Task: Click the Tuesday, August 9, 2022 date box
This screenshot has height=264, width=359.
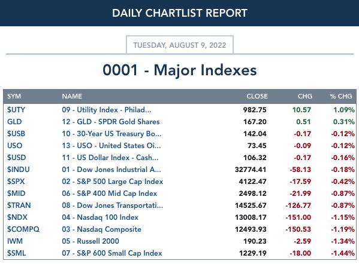Action: (x=180, y=45)
